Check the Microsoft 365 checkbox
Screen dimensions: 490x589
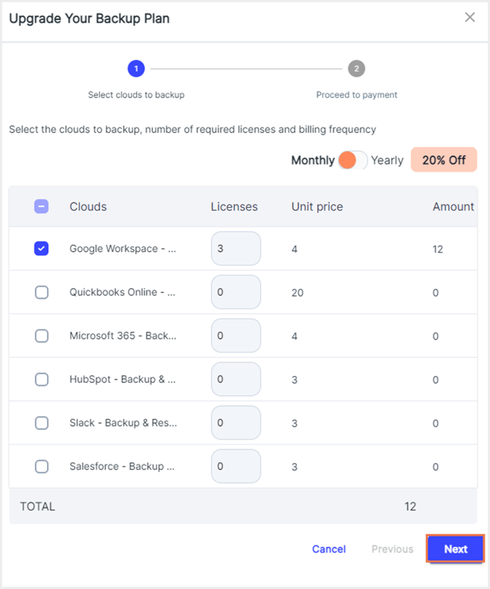coord(41,335)
